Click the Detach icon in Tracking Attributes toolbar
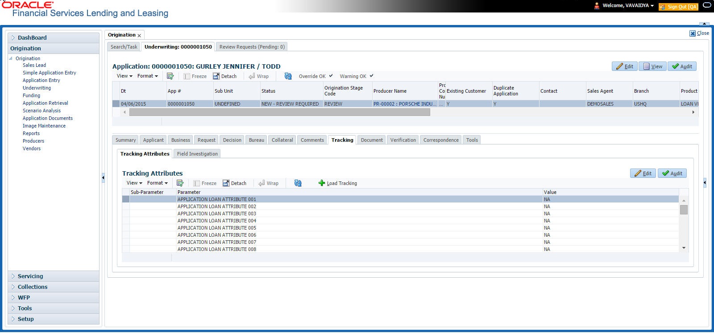 click(227, 183)
